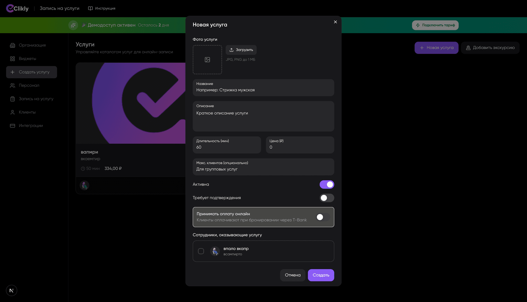Close the Новая услуга dialog
Viewport: 527px width, 302px height.
tap(335, 22)
